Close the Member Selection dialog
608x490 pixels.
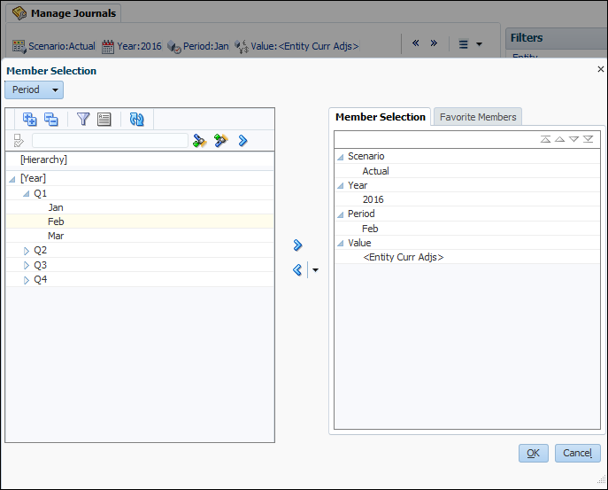pyautogui.click(x=601, y=69)
